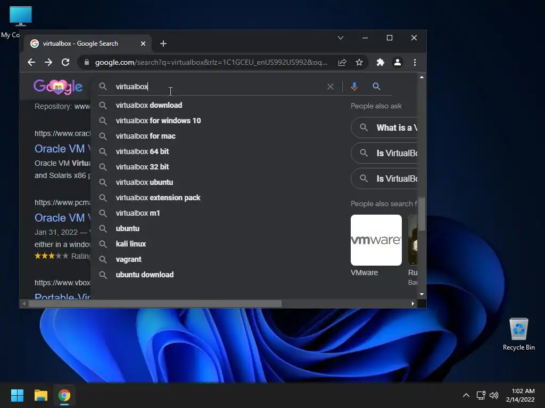
Task: Switch to the virtualbox - Google Search tab
Action: 88,44
